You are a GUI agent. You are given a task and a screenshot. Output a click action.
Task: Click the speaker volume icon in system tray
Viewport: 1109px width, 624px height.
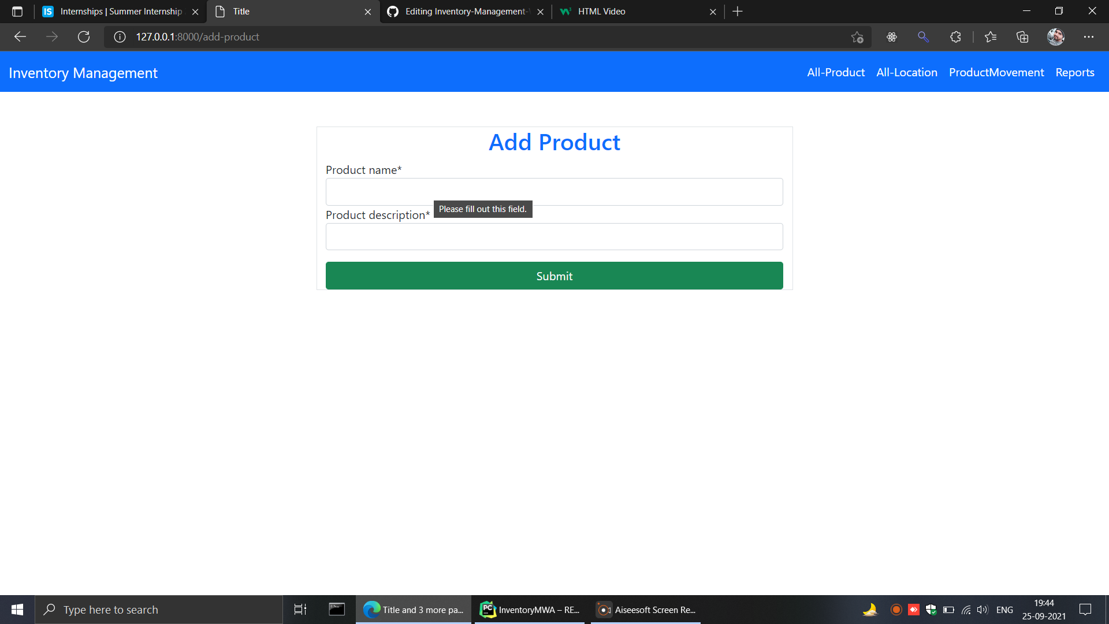(983, 610)
